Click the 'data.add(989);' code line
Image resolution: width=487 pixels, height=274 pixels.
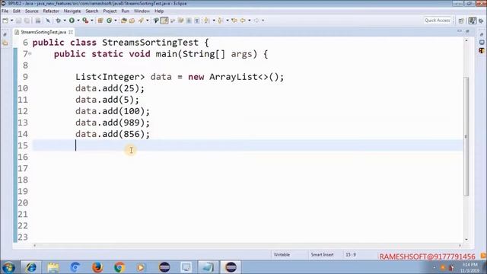point(113,123)
